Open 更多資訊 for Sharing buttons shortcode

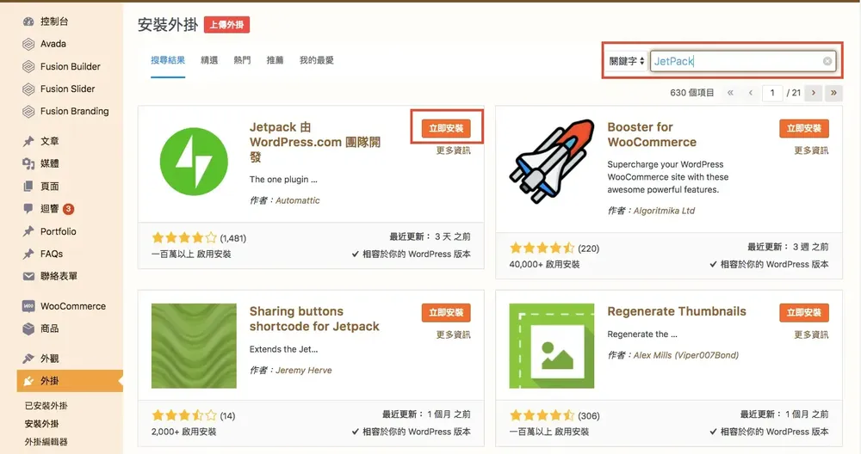(454, 334)
